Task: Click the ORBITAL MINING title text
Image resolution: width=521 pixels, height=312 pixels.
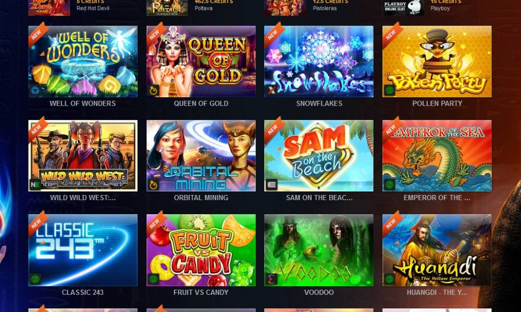Action: coord(201,198)
